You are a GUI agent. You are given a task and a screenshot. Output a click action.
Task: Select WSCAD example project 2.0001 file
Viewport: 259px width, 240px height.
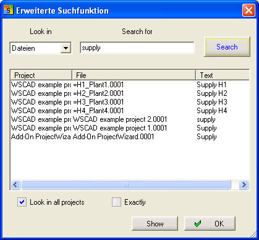(x=120, y=119)
